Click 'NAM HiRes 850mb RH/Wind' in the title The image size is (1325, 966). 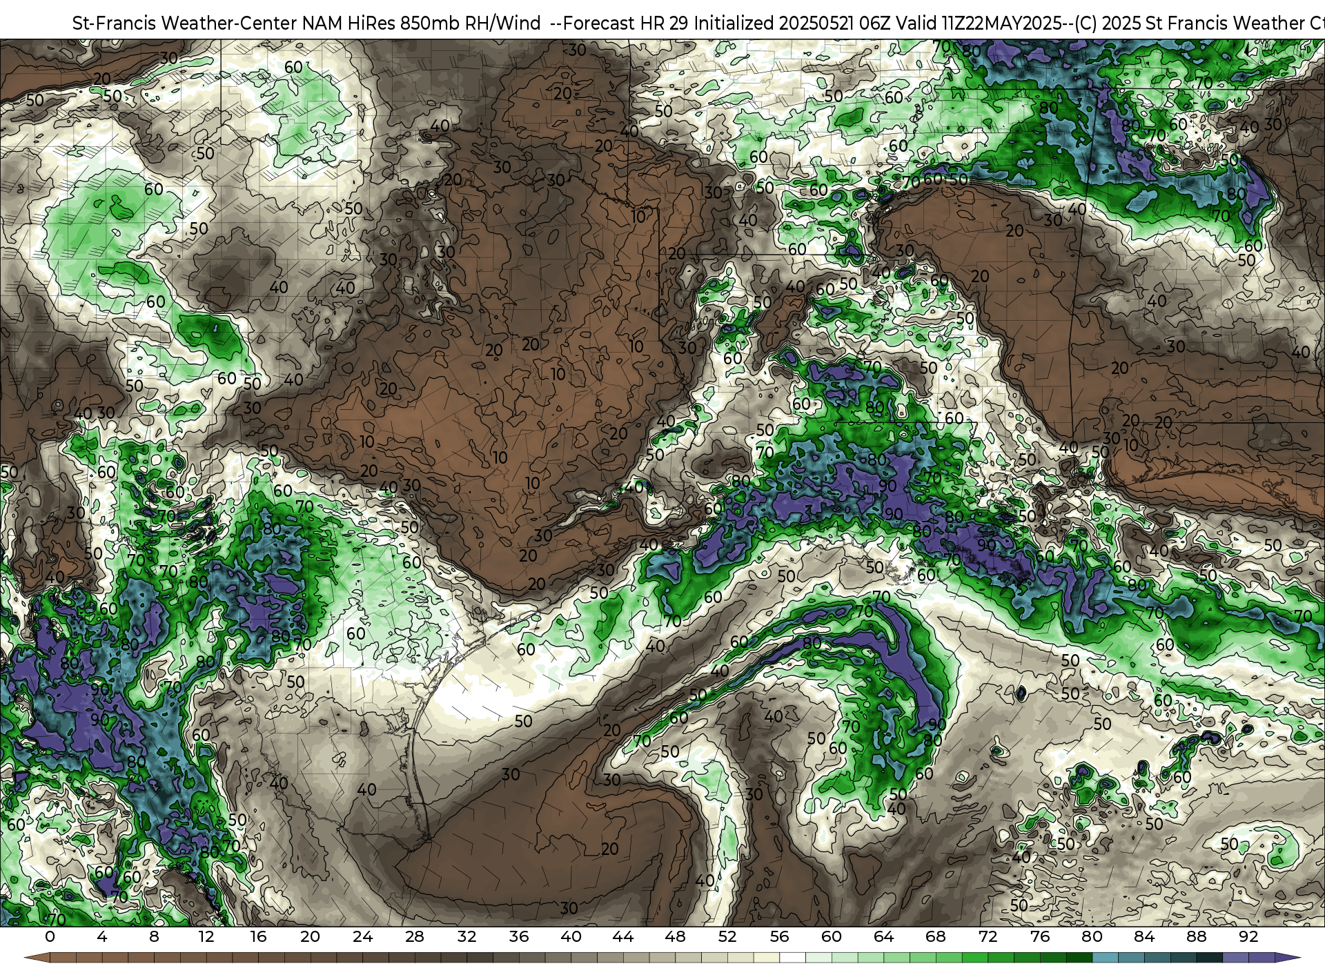422,23
